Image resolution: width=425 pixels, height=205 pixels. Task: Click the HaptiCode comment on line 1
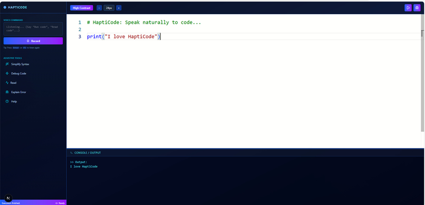[x=144, y=23]
